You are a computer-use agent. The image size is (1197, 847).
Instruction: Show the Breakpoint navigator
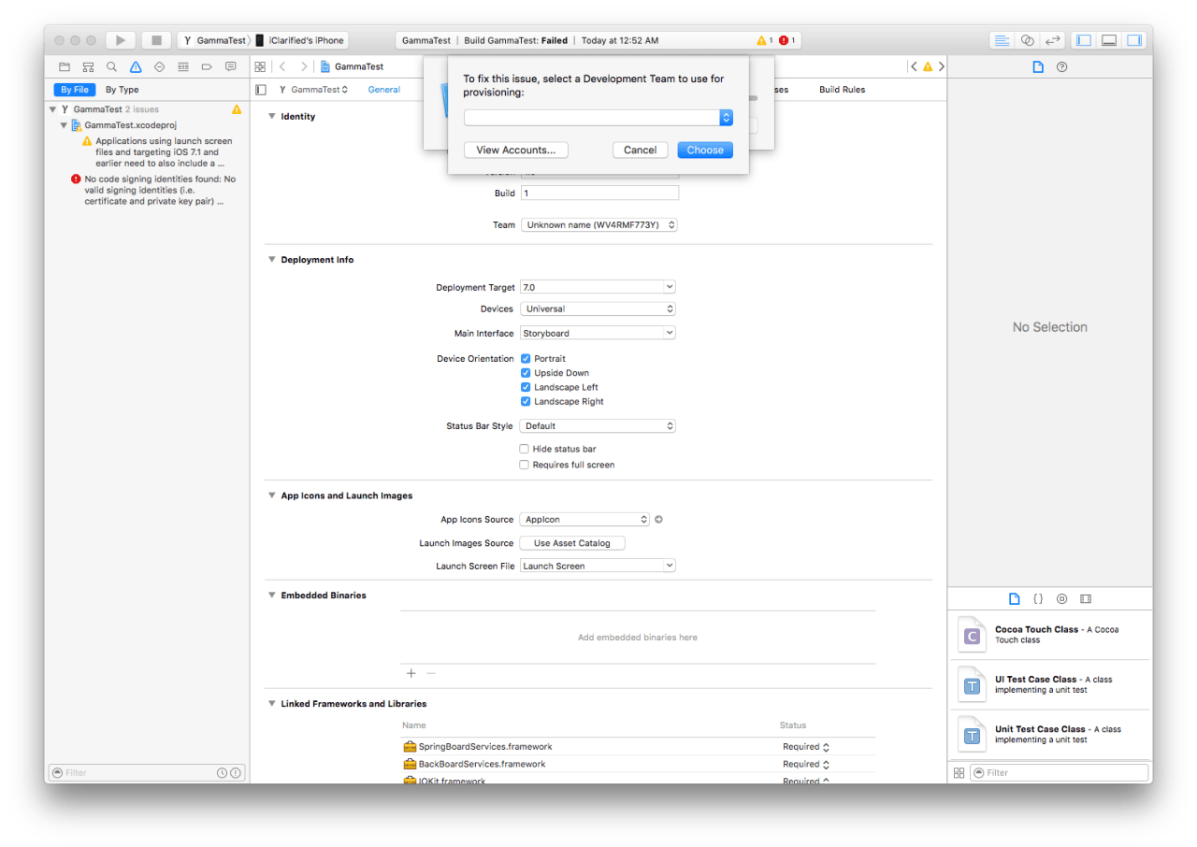[207, 67]
